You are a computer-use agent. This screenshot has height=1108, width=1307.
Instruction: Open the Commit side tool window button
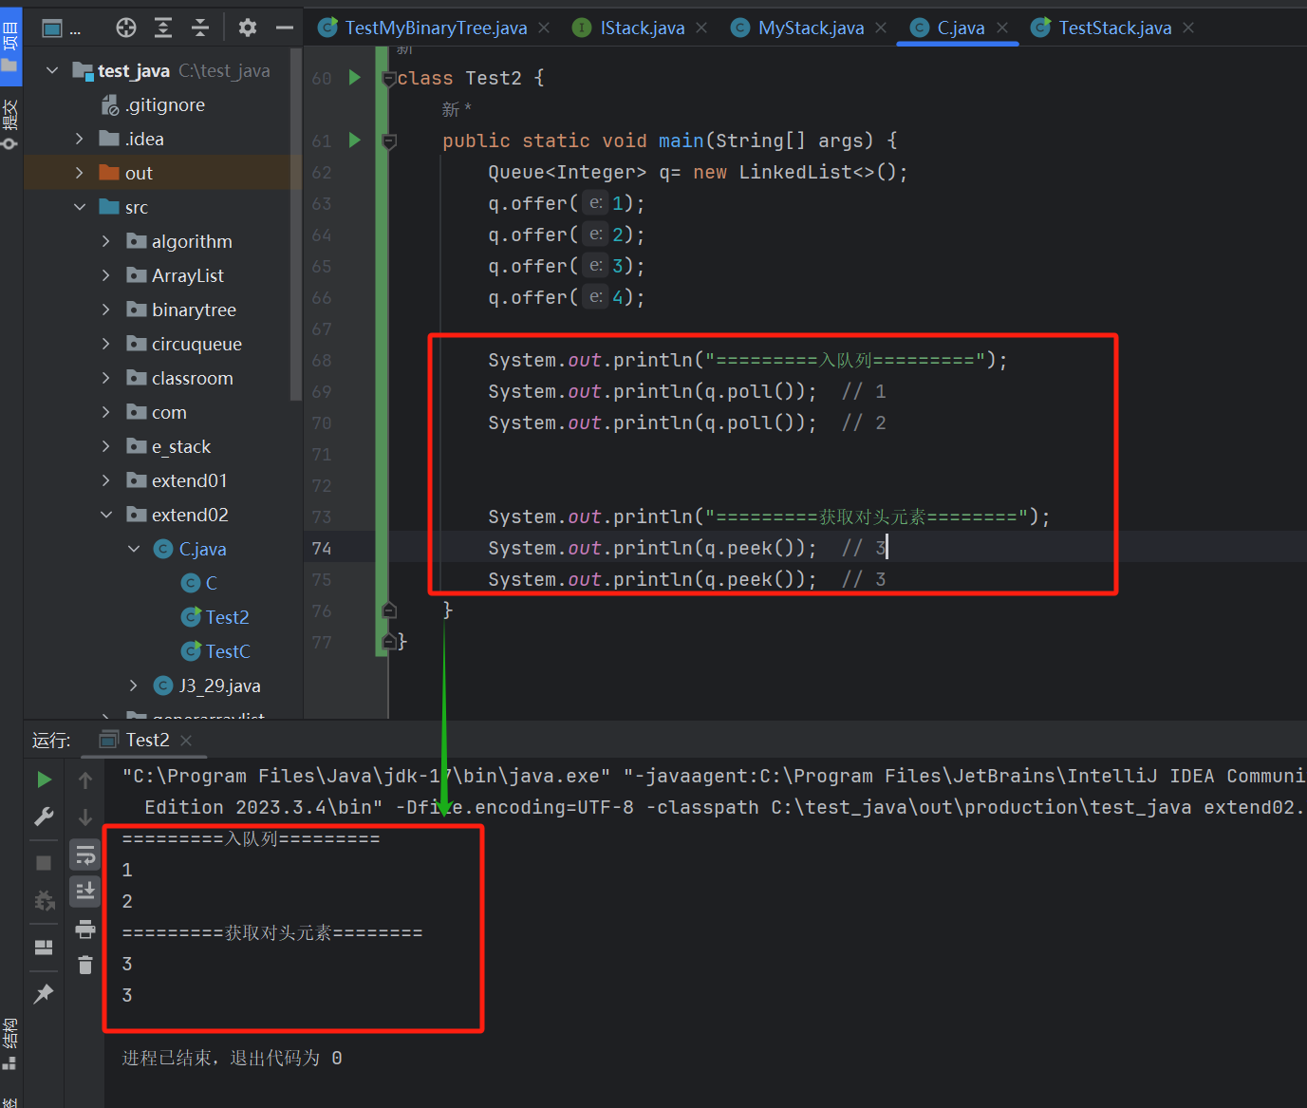10,123
